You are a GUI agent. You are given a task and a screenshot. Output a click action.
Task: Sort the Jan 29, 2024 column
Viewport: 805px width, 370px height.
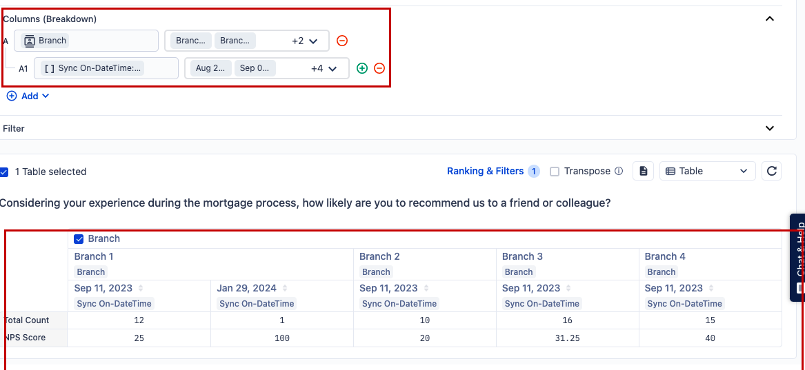[x=284, y=288]
